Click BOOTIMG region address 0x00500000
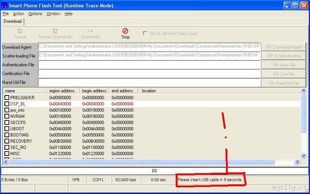The width and height of the screenshot is (310, 194). click(60, 135)
